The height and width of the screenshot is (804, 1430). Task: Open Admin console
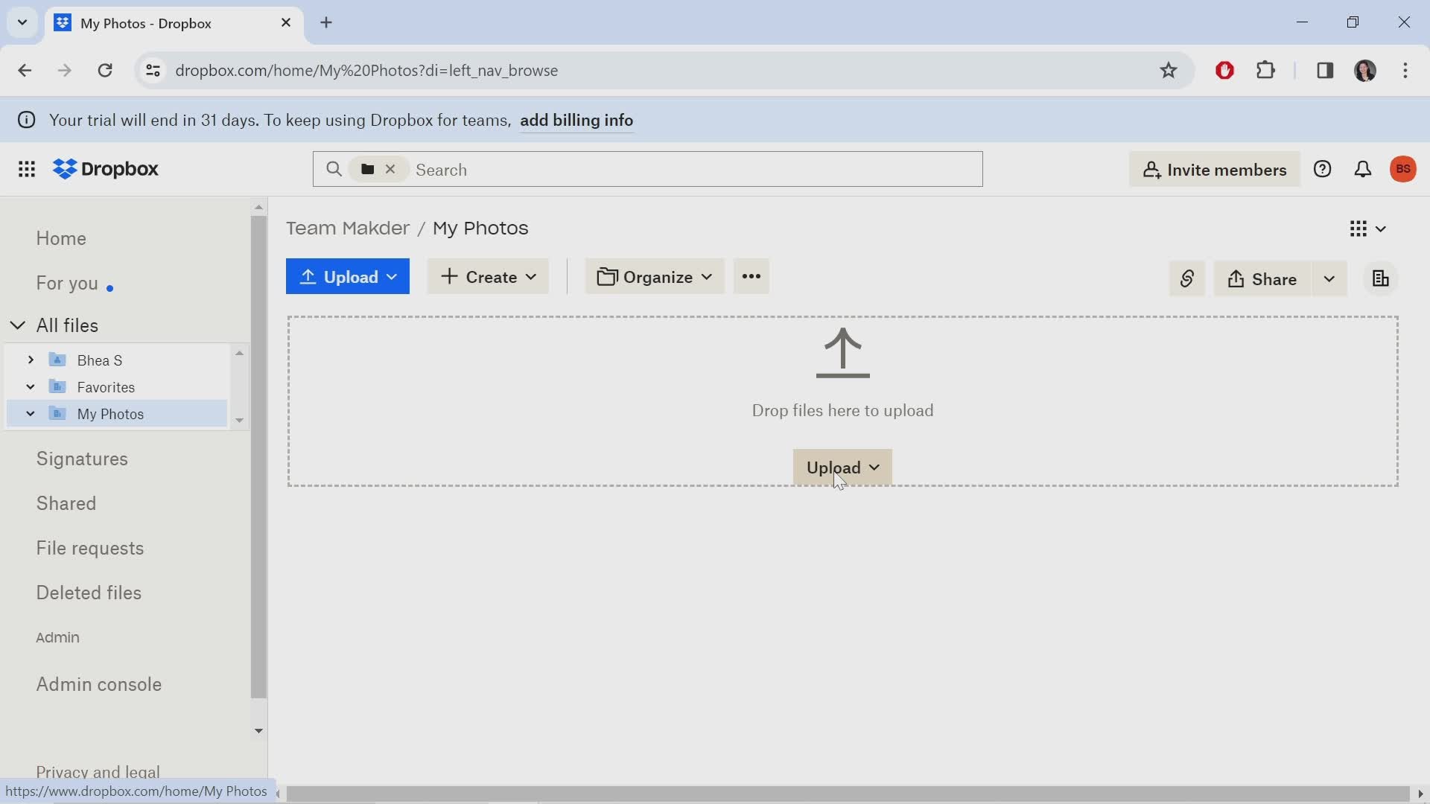99,685
